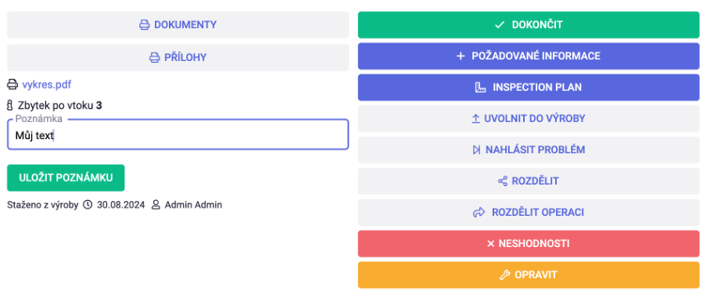Click the wrench icon on Opravit
710x294 pixels.
(505, 275)
